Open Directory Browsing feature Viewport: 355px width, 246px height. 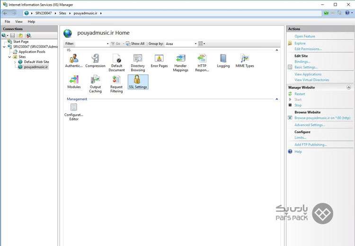138,63
